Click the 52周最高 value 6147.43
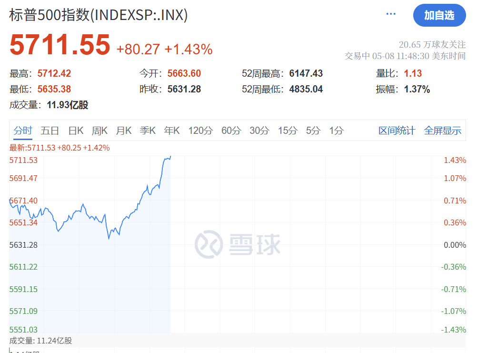487x353 pixels. 306,73
